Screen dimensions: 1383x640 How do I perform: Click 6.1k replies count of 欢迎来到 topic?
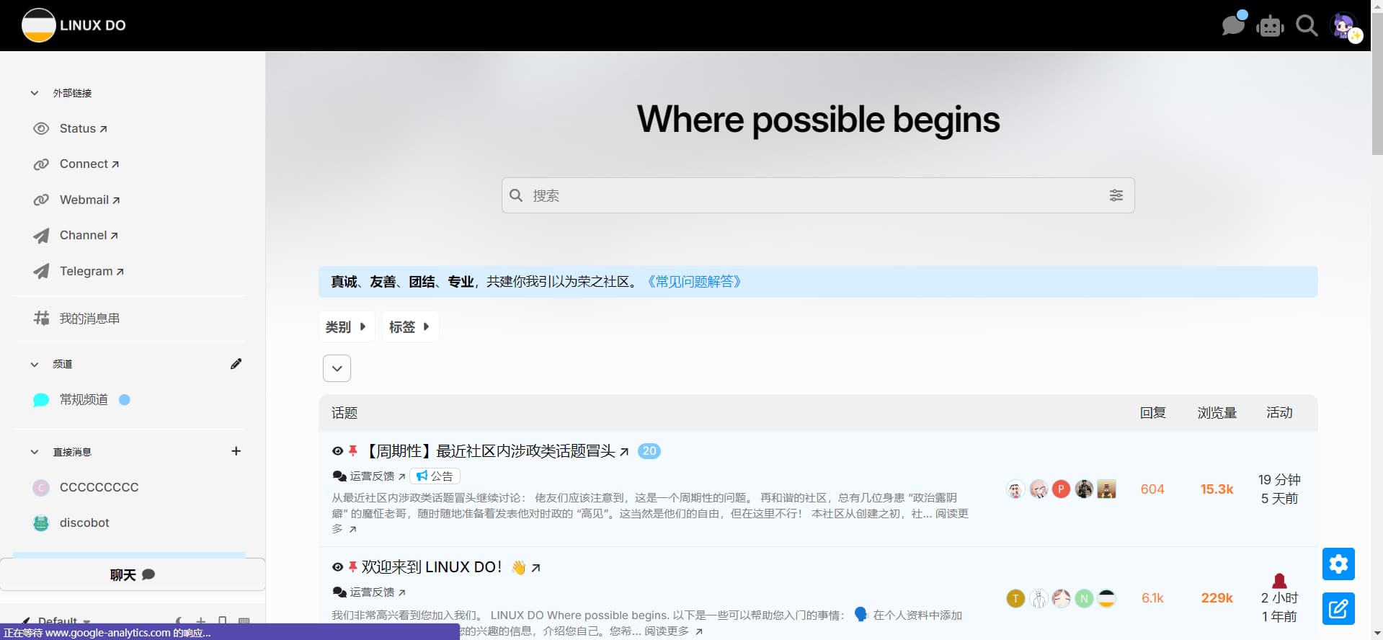coord(1152,598)
